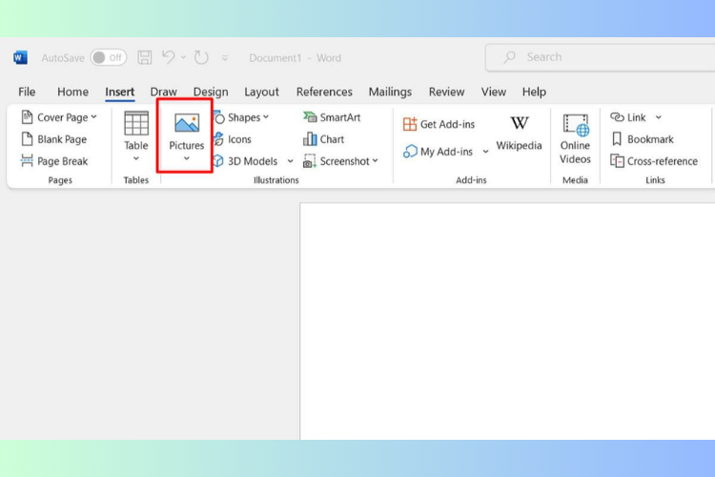Undo the last action
This screenshot has width=715, height=477.
pyautogui.click(x=169, y=57)
